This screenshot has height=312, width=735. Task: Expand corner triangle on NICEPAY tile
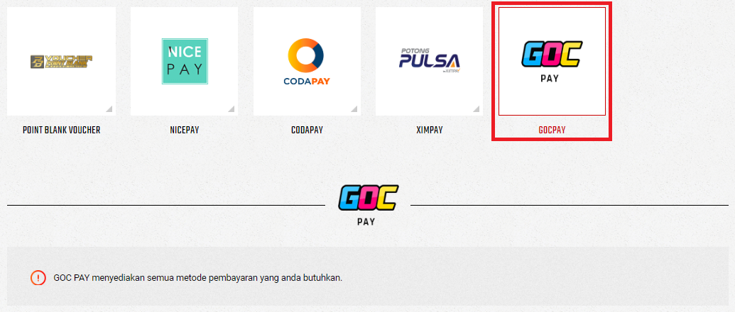(x=231, y=109)
